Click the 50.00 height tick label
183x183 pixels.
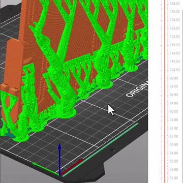174,161
